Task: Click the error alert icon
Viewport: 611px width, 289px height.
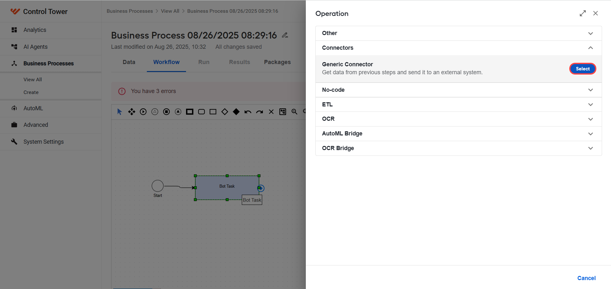Action: (122, 91)
